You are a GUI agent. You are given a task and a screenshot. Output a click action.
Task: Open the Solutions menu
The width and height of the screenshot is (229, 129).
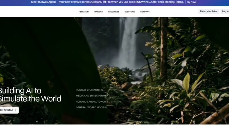130,12
